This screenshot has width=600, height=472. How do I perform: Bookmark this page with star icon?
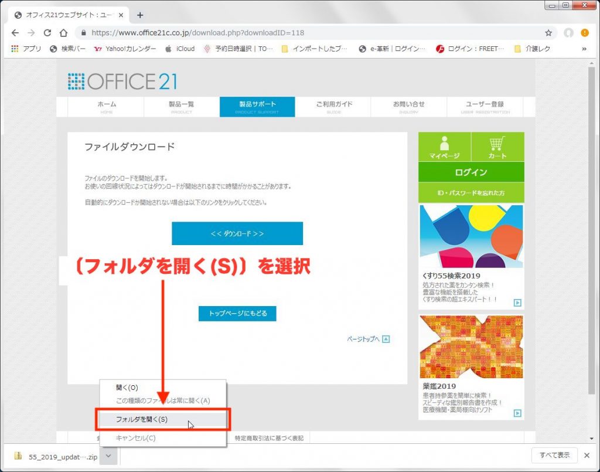pyautogui.click(x=548, y=33)
